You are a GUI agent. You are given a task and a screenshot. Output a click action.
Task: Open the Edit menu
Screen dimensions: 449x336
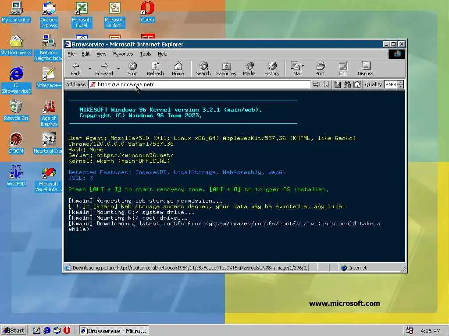click(x=86, y=54)
